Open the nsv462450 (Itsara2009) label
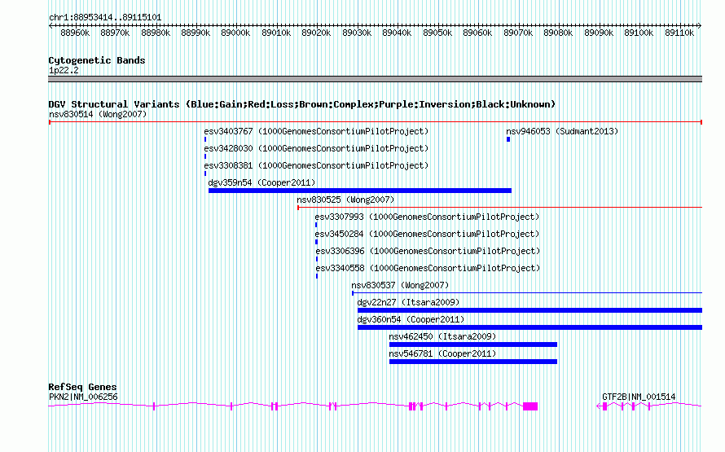This screenshot has height=452, width=725. pos(442,336)
